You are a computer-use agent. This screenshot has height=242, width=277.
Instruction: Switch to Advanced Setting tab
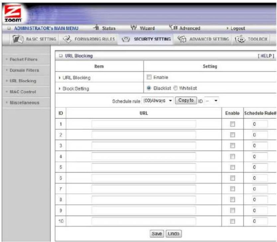(x=203, y=39)
